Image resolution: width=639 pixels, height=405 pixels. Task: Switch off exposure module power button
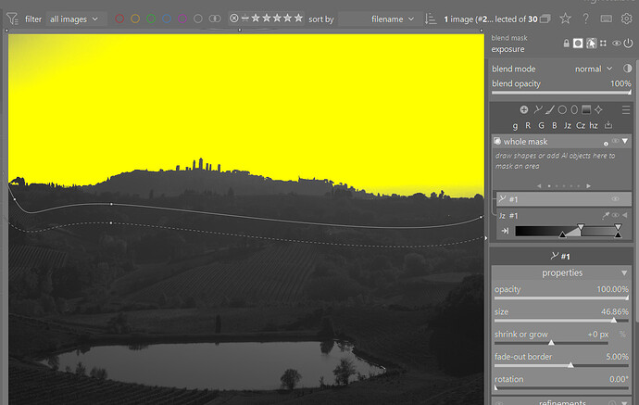pyautogui.click(x=628, y=43)
